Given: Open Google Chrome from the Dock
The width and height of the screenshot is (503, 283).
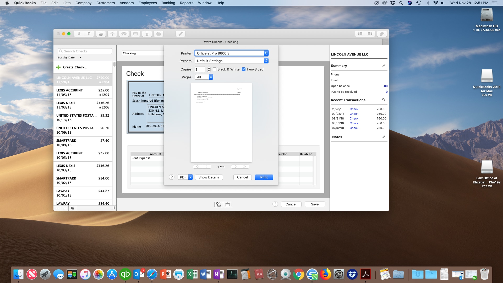Looking at the screenshot, I should pos(299,274).
